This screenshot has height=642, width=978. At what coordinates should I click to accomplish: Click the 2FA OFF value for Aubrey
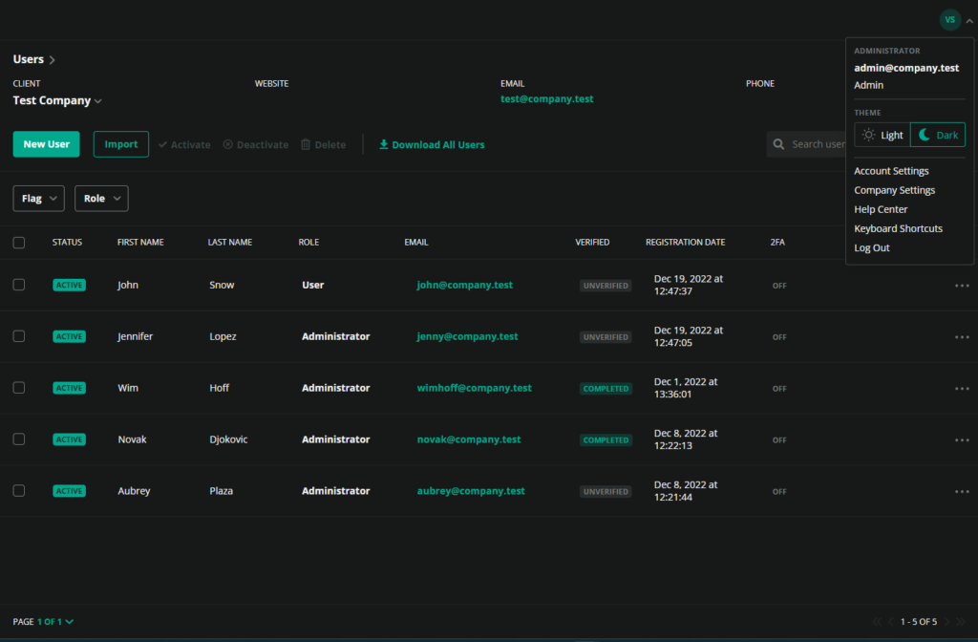click(x=779, y=492)
